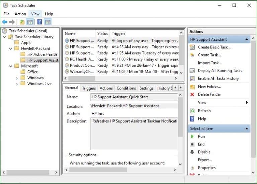Click the blue Help toolbar icon
Screen dimensions: 257x184
39,22
